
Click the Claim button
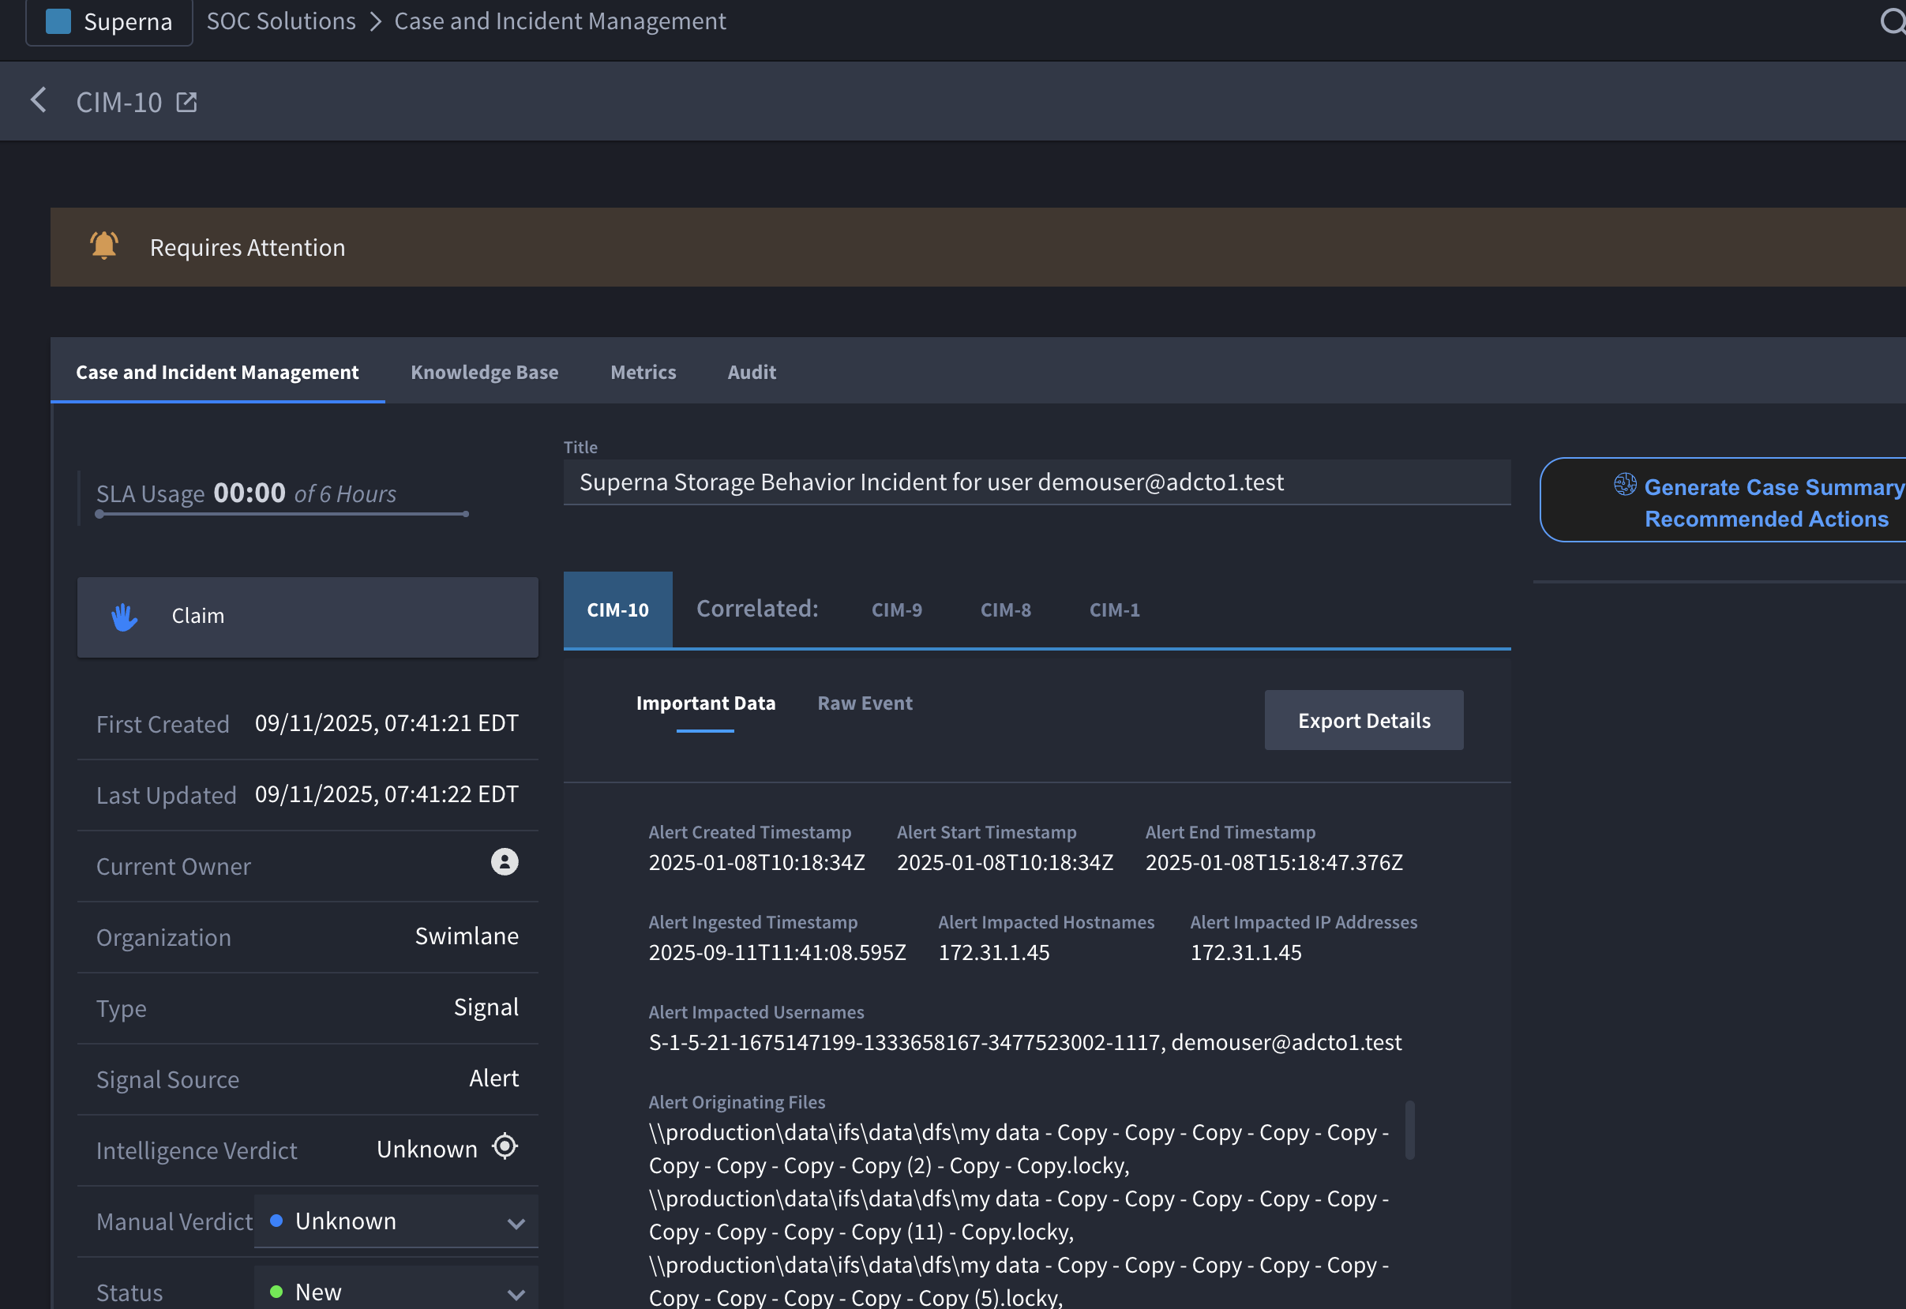[x=308, y=617]
